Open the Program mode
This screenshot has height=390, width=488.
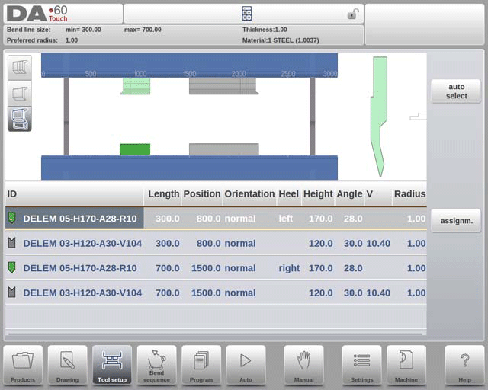[201, 365]
